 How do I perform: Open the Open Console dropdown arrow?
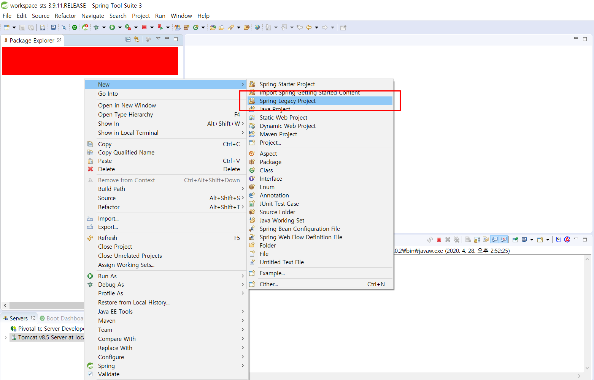548,240
